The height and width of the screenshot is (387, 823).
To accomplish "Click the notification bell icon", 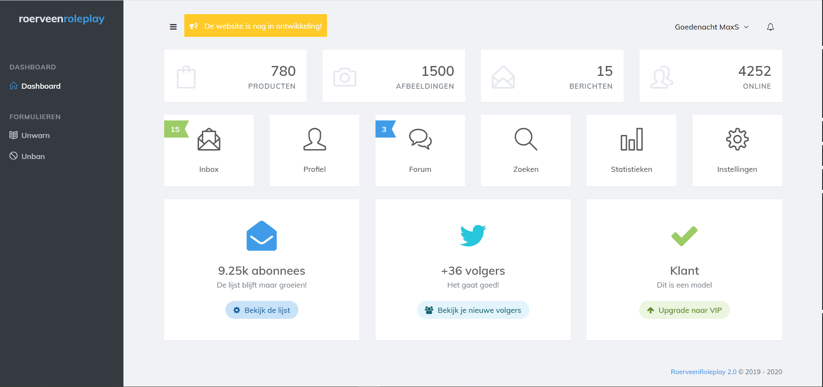I will click(770, 27).
